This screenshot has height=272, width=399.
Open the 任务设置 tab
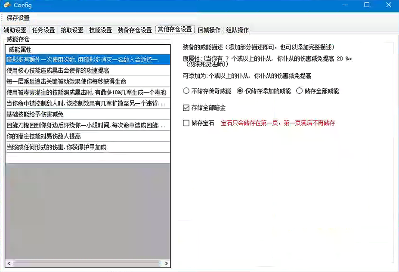(43, 30)
